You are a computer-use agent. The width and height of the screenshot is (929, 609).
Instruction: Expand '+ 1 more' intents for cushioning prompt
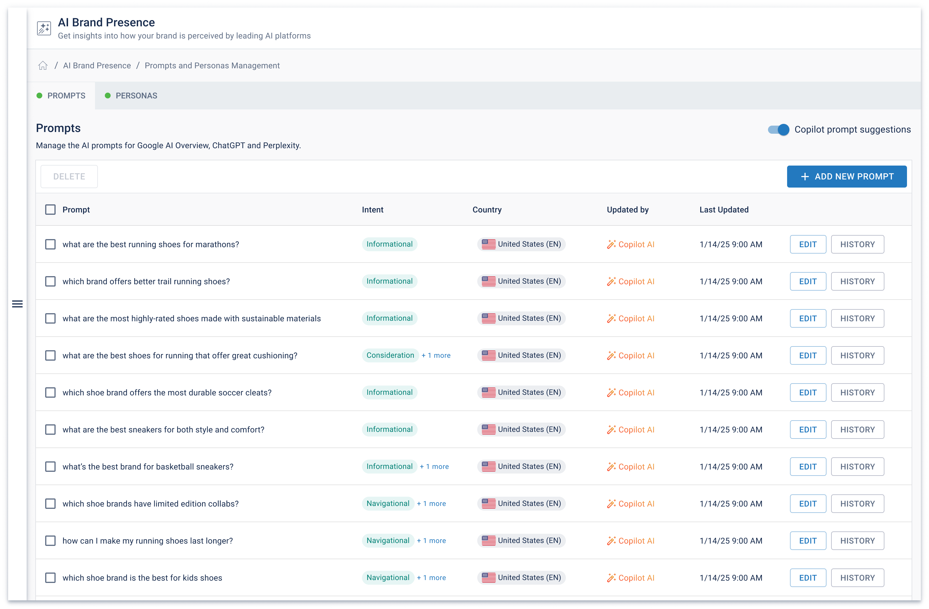[436, 355]
